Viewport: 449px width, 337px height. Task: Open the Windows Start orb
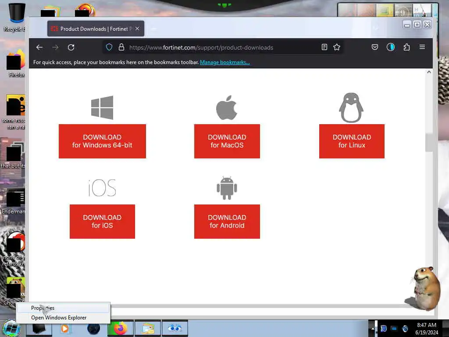tap(11, 328)
